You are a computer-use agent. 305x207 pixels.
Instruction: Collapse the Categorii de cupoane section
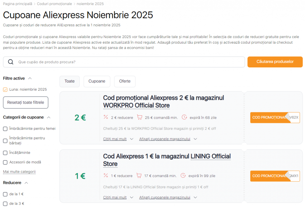point(49,117)
